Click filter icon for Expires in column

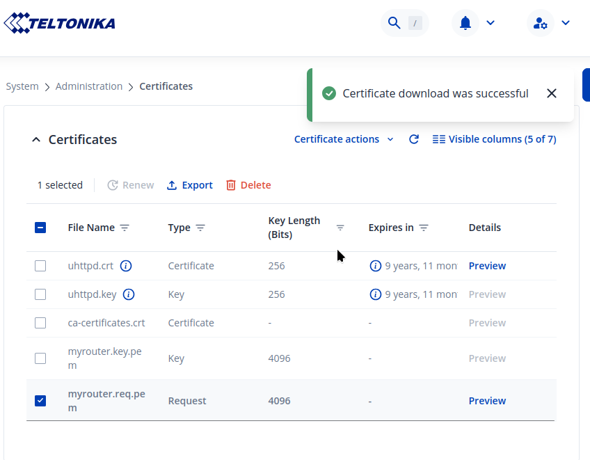pyautogui.click(x=424, y=228)
